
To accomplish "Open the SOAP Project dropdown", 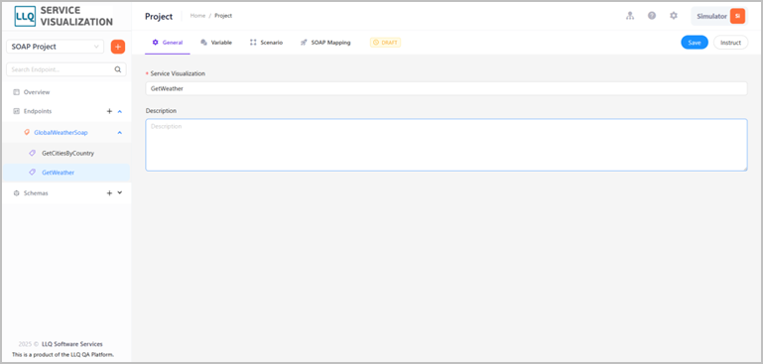I will [x=55, y=47].
